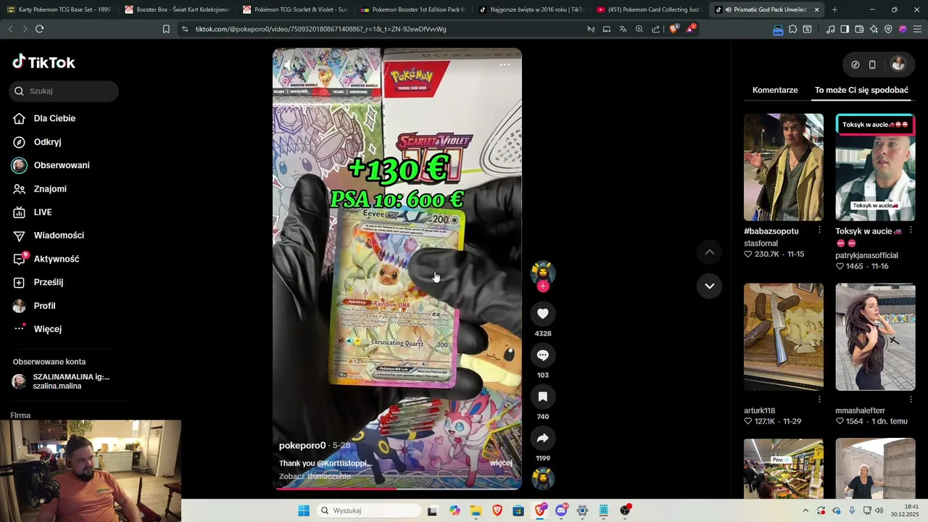
Task: Switch to Karty Pokemon TCG Base Set tab
Action: coord(58,9)
